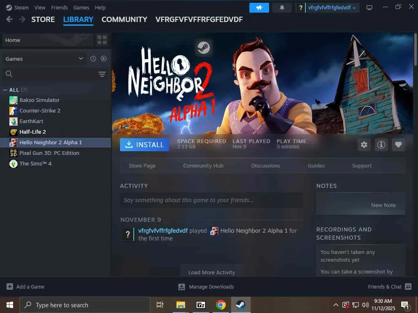Click the volume speaker tray icon
This screenshot has height=313, width=418.
click(x=365, y=305)
